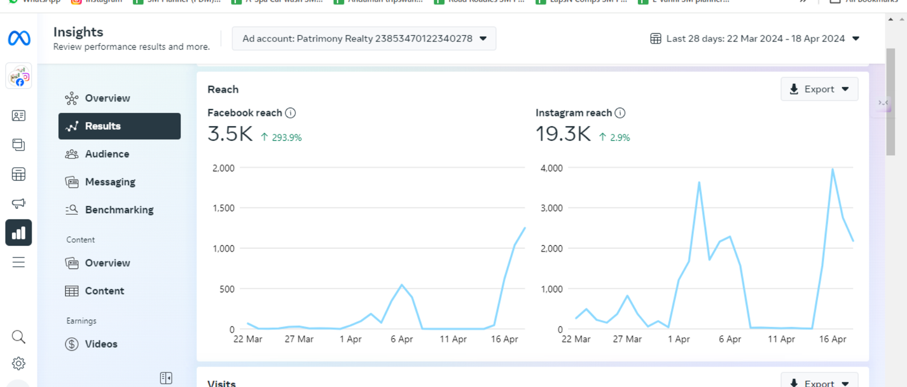This screenshot has height=387, width=907.
Task: Click the date range calendar icon
Action: [655, 39]
